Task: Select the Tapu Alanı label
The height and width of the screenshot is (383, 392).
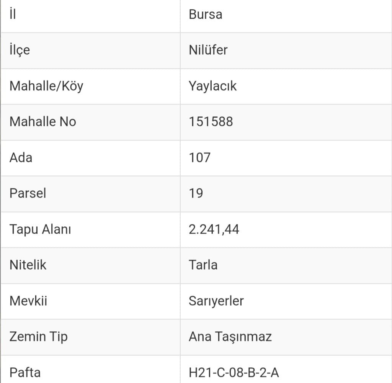Action: [x=40, y=229]
